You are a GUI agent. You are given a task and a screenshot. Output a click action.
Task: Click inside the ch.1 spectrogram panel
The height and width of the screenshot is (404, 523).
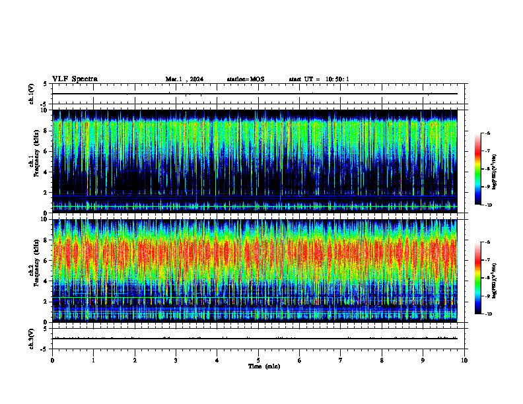255,161
